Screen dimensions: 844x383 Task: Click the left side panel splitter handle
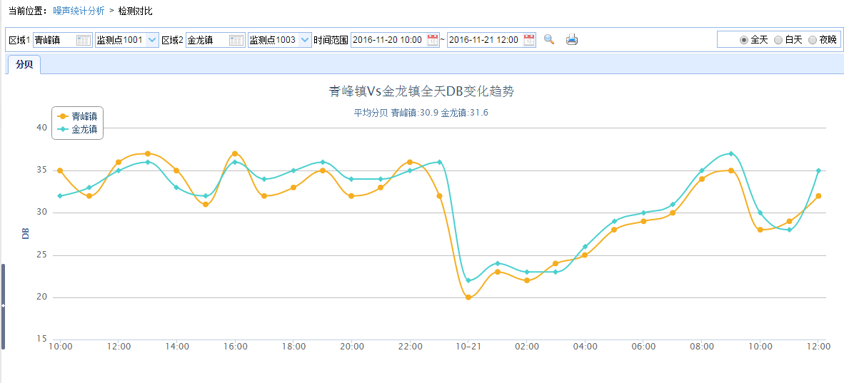coord(3,306)
